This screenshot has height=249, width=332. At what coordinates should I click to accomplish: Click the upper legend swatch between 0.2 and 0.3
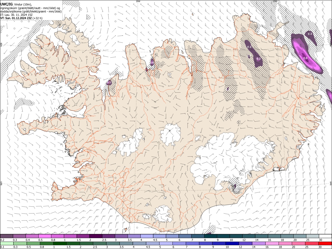7,236
